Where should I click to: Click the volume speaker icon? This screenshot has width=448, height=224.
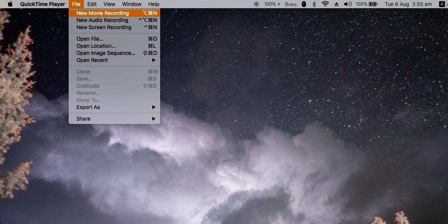click(x=348, y=4)
